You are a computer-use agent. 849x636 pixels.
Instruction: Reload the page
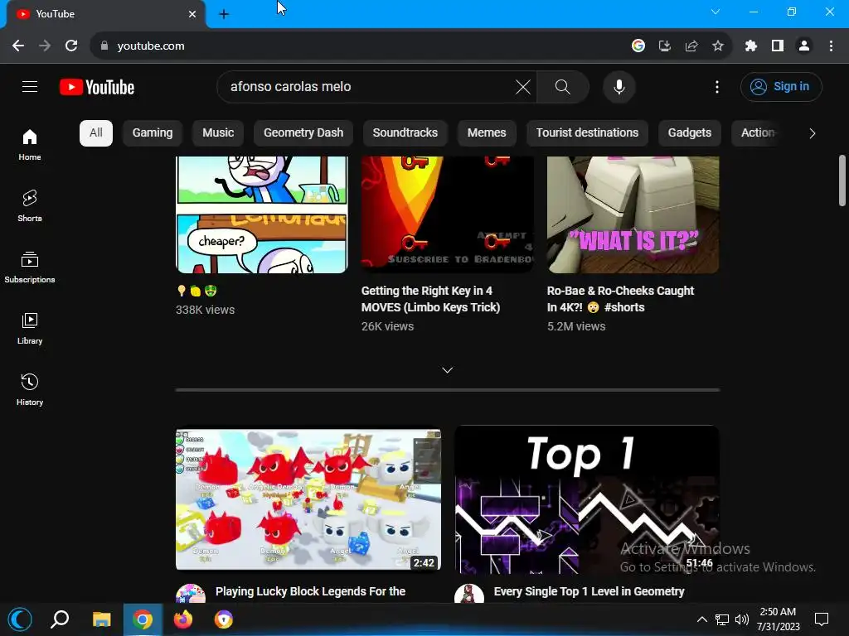click(71, 46)
